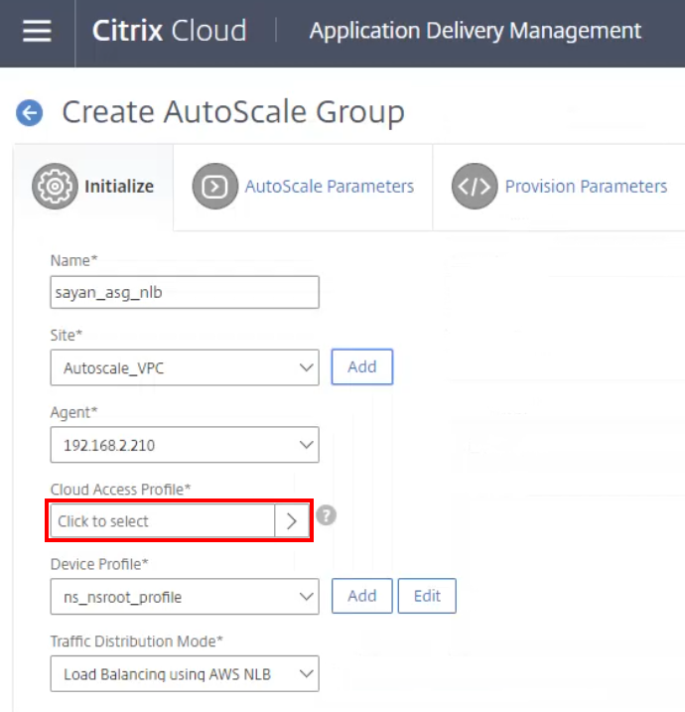Click the Initialize gear icon
The height and width of the screenshot is (712, 685).
(x=55, y=186)
